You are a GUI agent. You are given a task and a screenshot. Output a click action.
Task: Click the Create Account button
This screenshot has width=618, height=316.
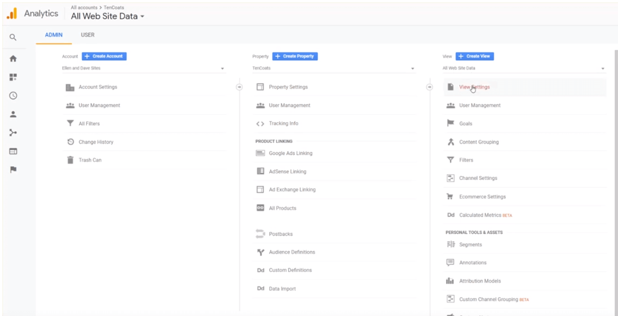tap(104, 56)
